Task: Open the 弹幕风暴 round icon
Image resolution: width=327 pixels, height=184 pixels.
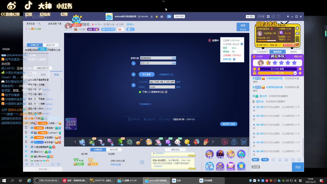Action: pos(220,166)
